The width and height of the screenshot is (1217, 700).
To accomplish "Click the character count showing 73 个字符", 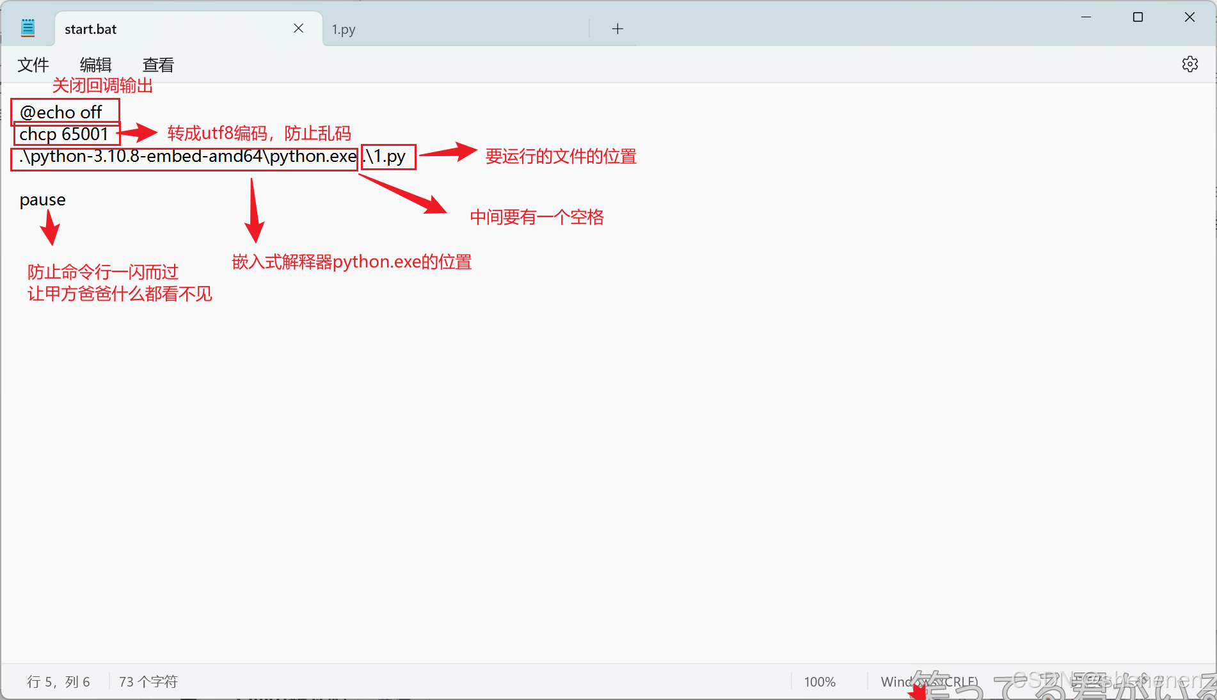I will tap(148, 681).
